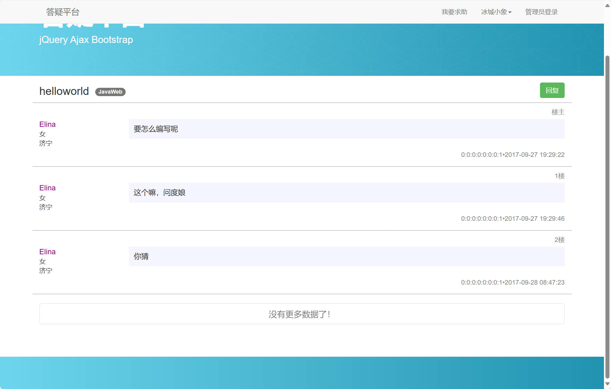Click the 1楼 floor label

(x=559, y=176)
